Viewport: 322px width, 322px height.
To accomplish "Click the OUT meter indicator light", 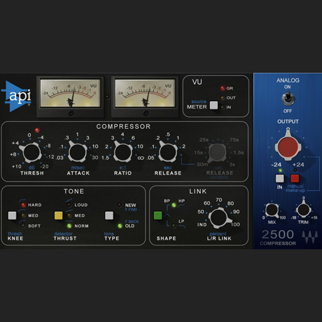I will [223, 98].
